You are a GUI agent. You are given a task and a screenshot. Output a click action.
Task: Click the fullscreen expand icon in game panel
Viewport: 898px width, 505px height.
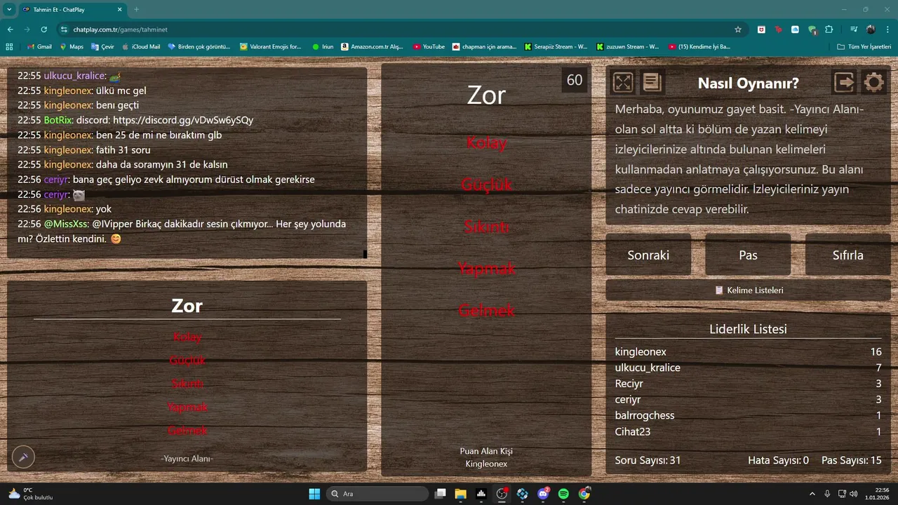[x=623, y=83]
